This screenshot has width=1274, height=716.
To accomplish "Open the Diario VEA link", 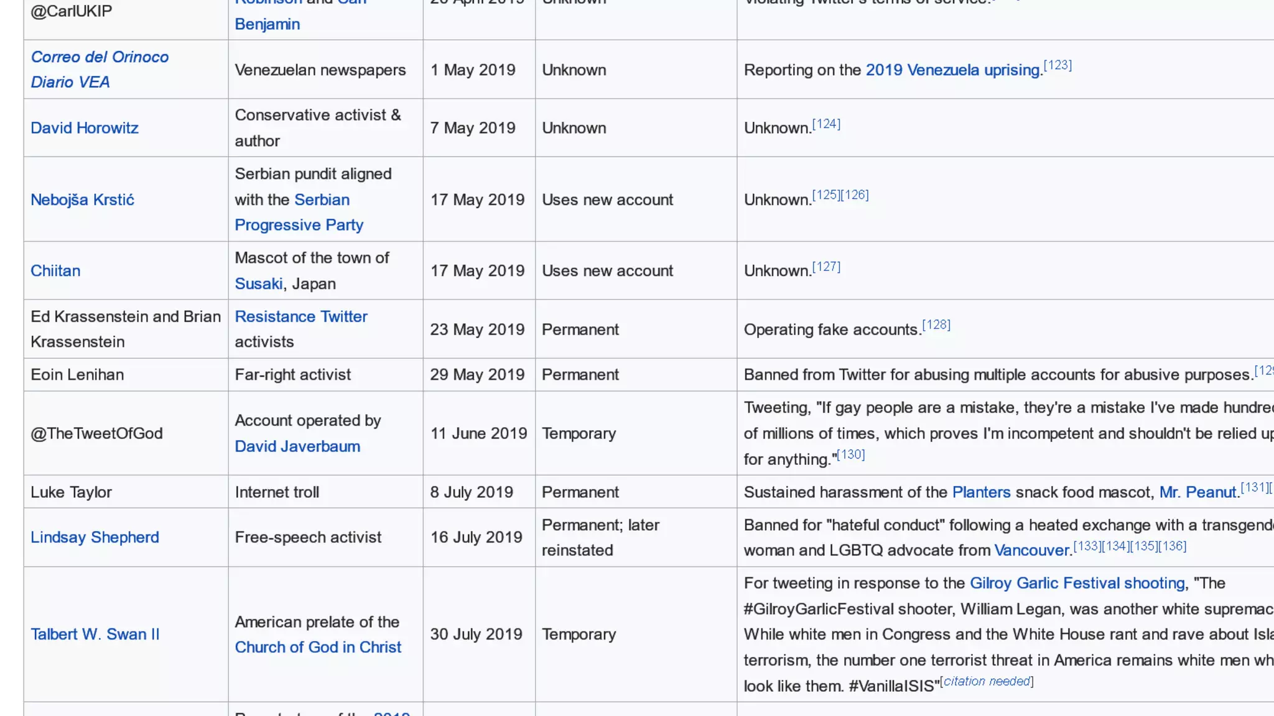I will pos(70,83).
